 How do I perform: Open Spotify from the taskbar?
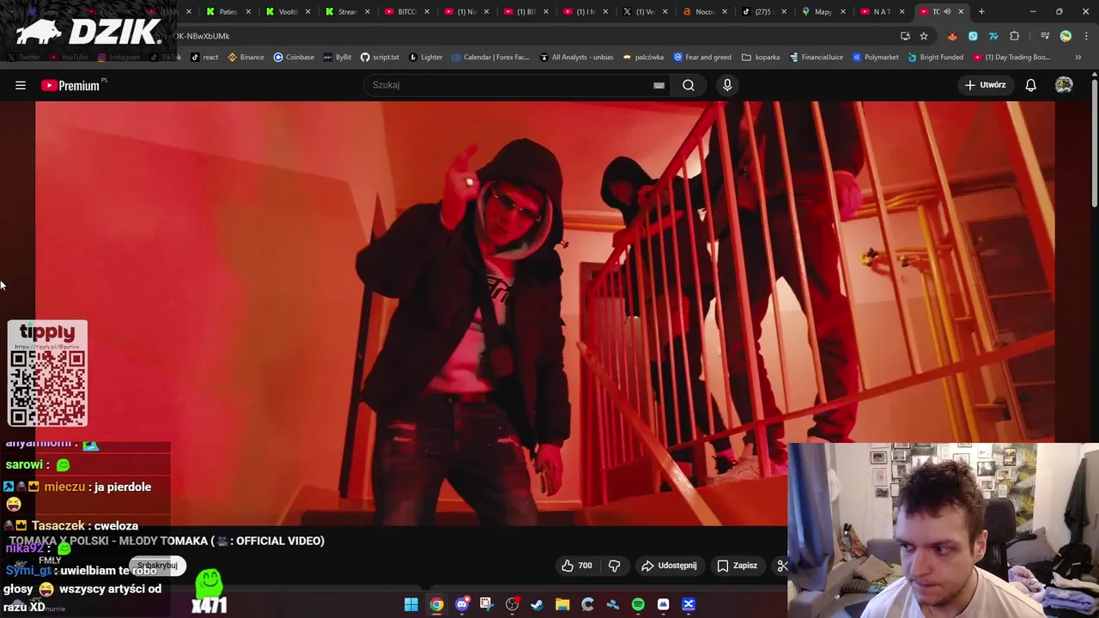tap(638, 604)
